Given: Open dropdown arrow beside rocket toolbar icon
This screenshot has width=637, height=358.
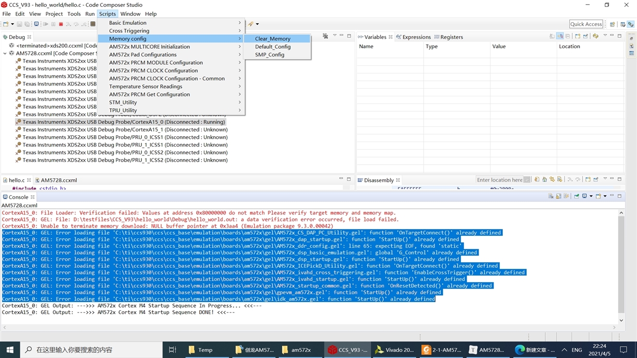Looking at the screenshot, I should tap(257, 24).
